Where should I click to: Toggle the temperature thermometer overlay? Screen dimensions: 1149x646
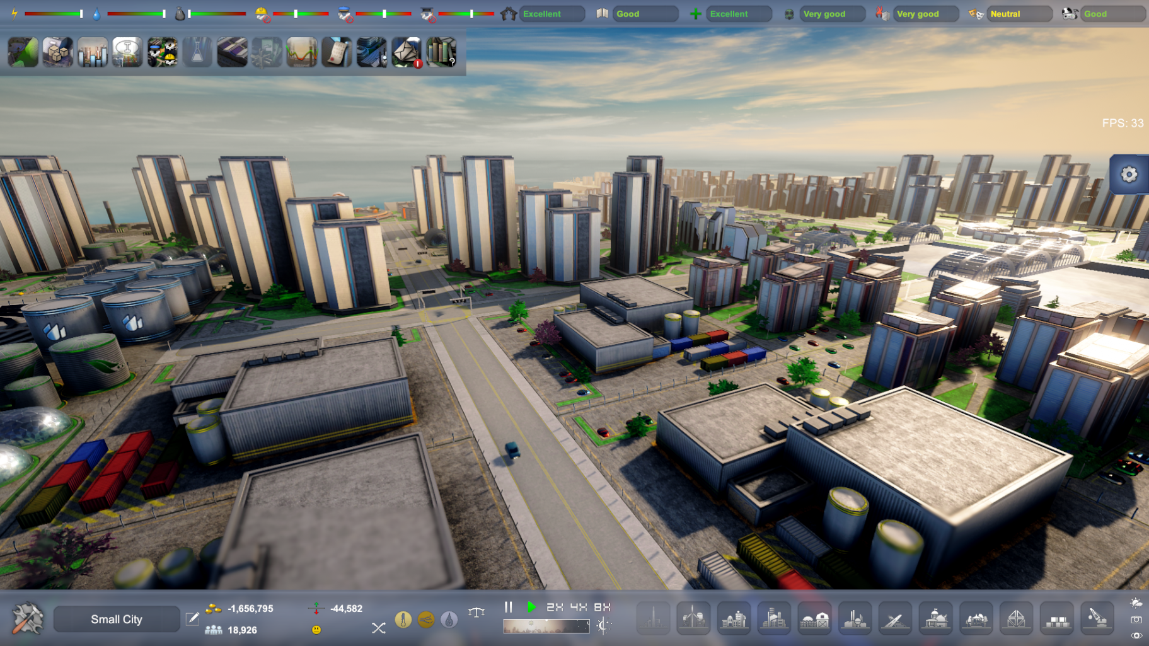tap(403, 620)
